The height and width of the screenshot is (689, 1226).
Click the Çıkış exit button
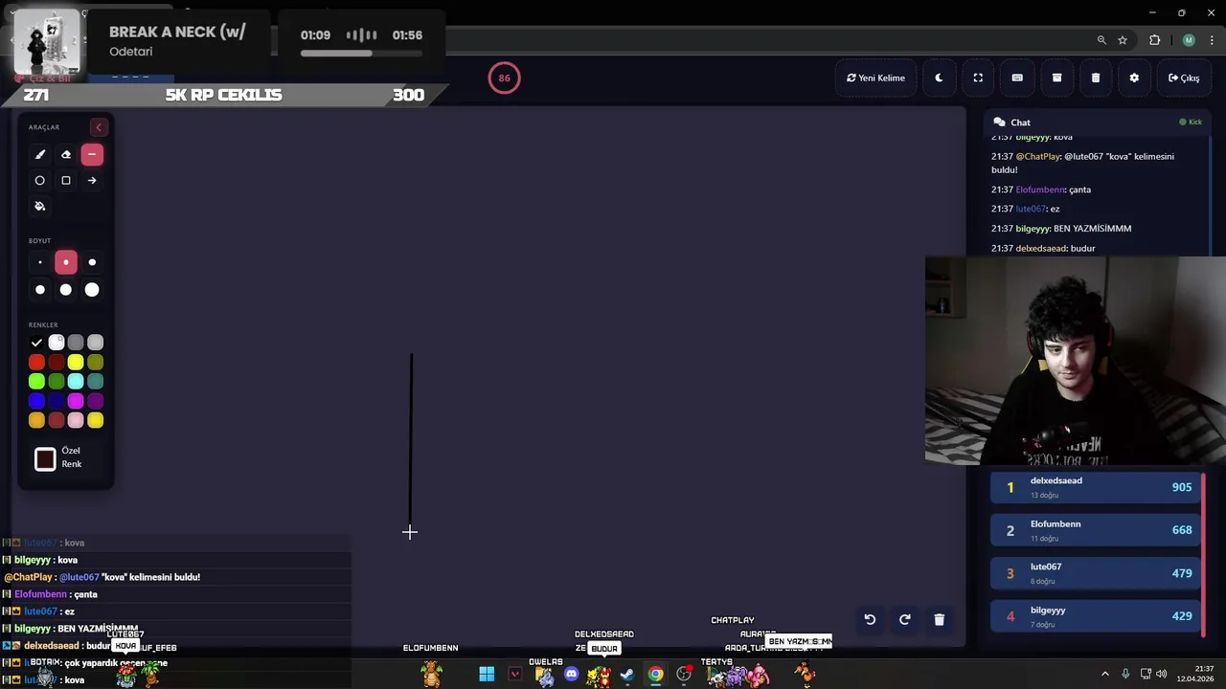[x=1184, y=78]
